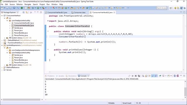Close the ConsumerInterfaceEx2.java tab
This screenshot has width=187, height=105.
114,12
